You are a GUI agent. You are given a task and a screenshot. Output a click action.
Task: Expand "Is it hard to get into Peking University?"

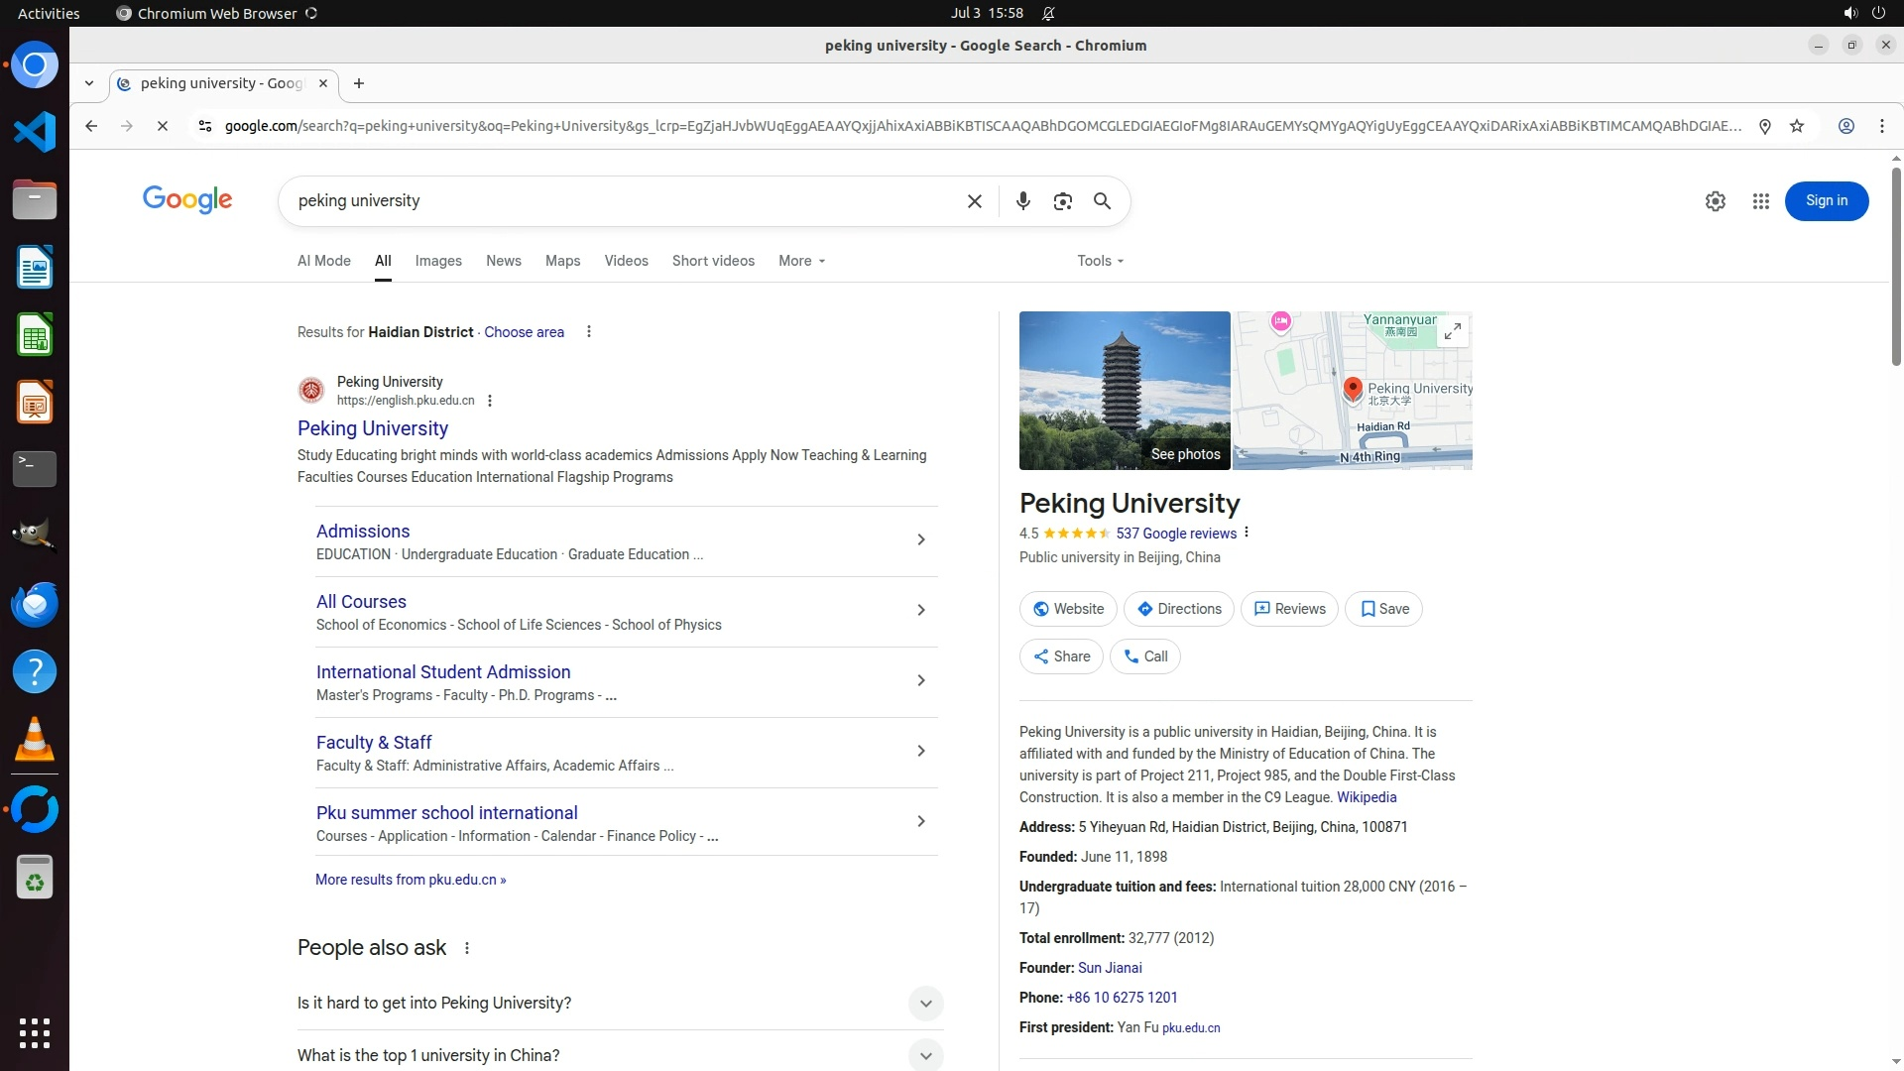click(x=925, y=1003)
